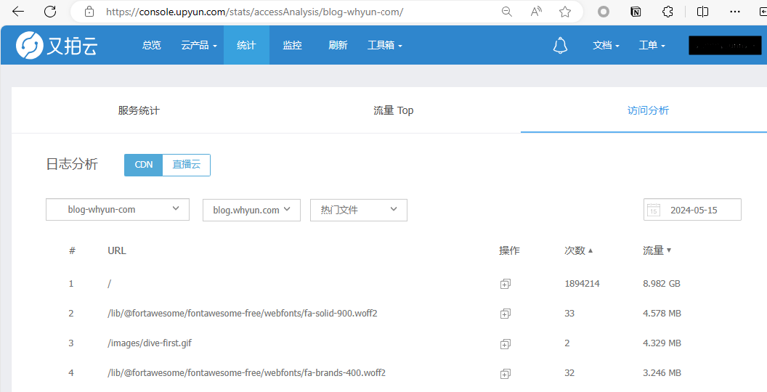This screenshot has height=392, width=767.
Task: Open the blog.whyun.com domain dropdown
Action: coord(251,210)
